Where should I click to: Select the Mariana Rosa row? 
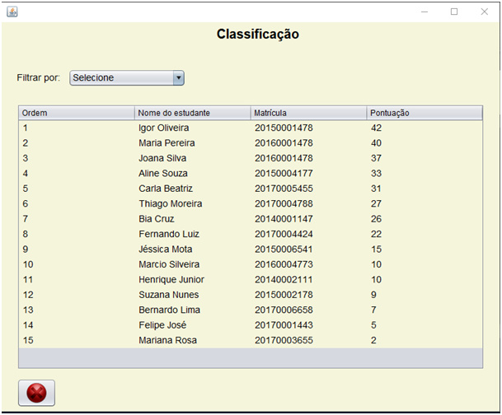click(251, 340)
